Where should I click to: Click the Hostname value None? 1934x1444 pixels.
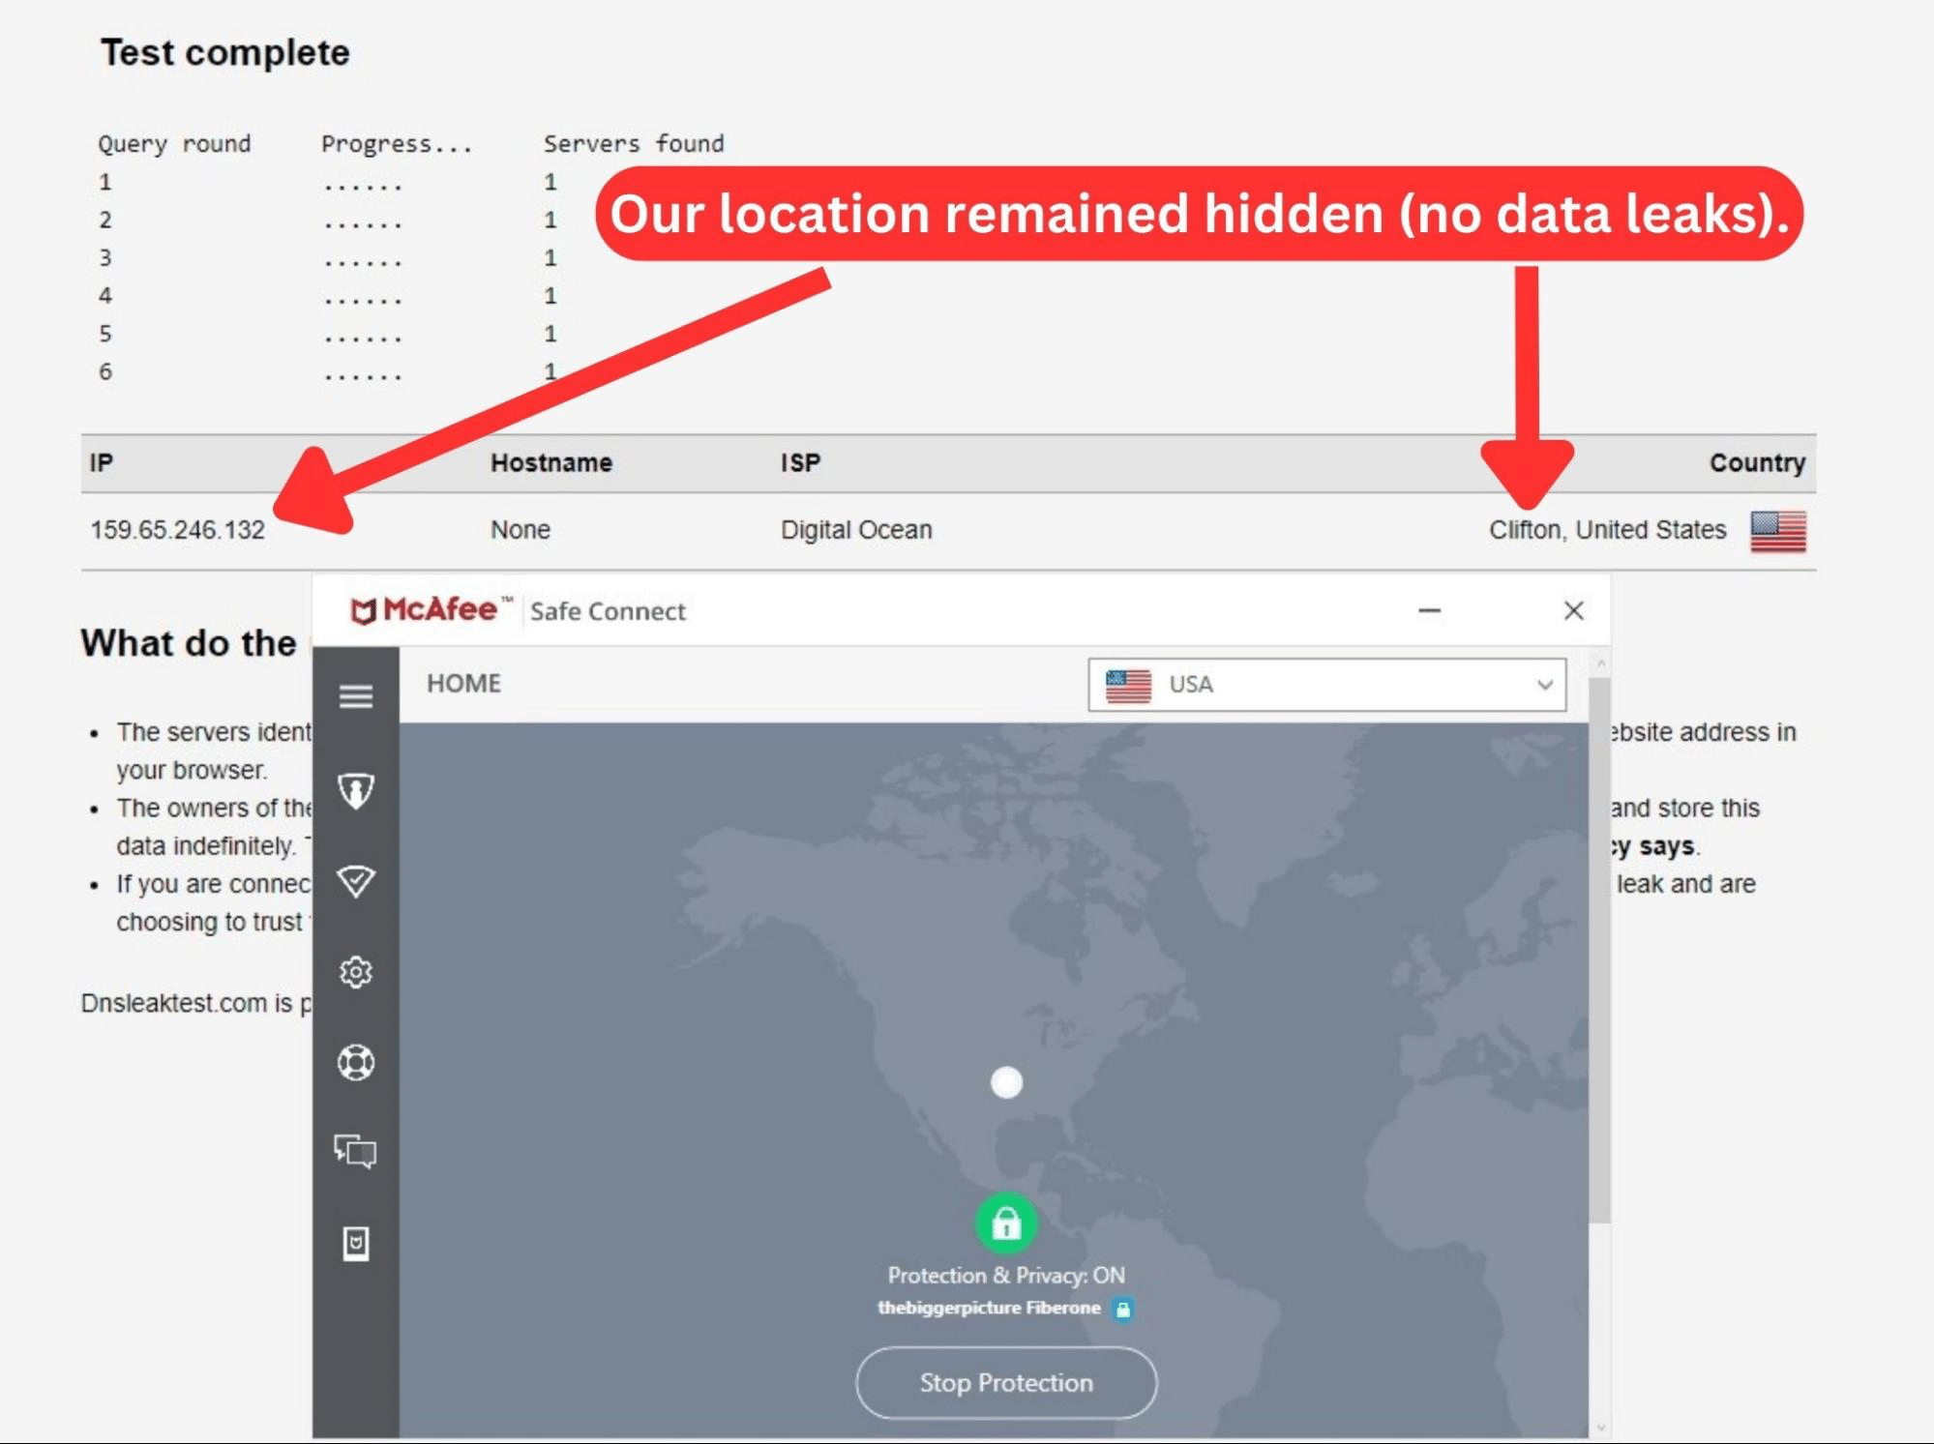click(x=521, y=530)
